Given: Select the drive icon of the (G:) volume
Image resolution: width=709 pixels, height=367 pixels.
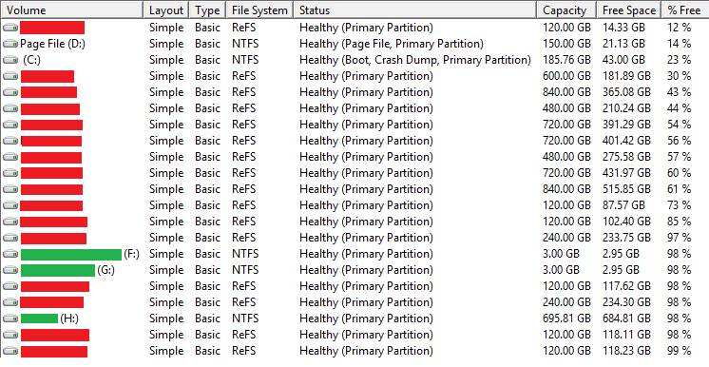Looking at the screenshot, I should click(10, 271).
